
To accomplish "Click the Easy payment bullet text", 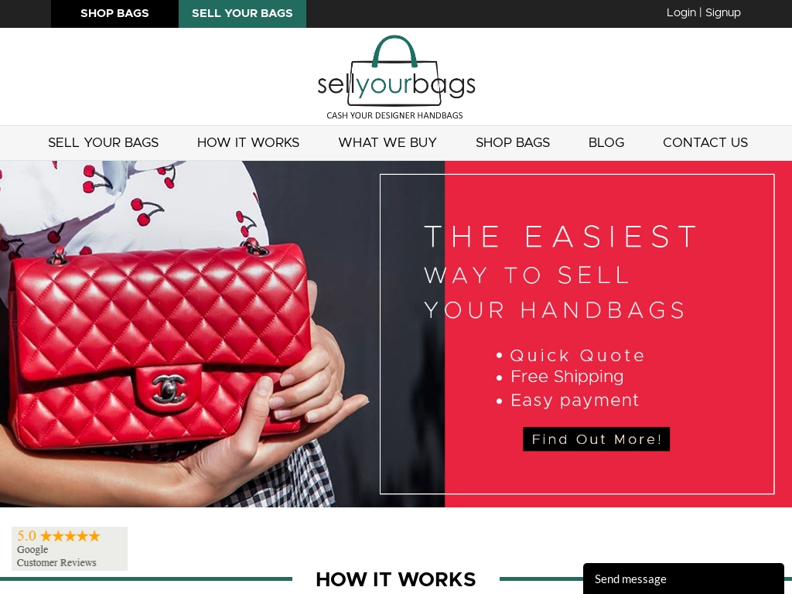I will [575, 400].
